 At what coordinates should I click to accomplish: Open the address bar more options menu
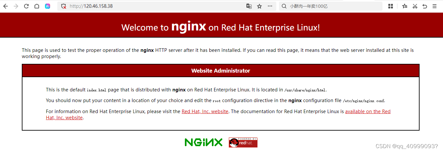270,6
